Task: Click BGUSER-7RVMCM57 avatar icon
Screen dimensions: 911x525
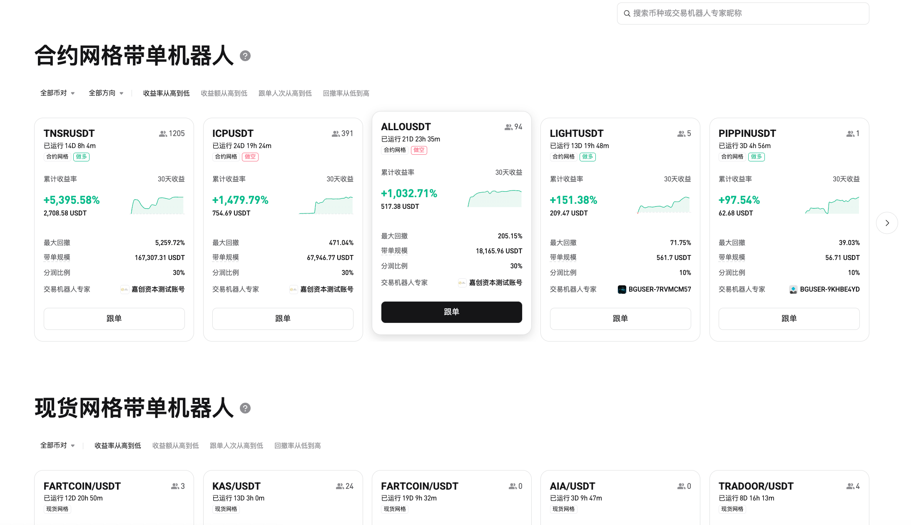Action: pos(622,290)
